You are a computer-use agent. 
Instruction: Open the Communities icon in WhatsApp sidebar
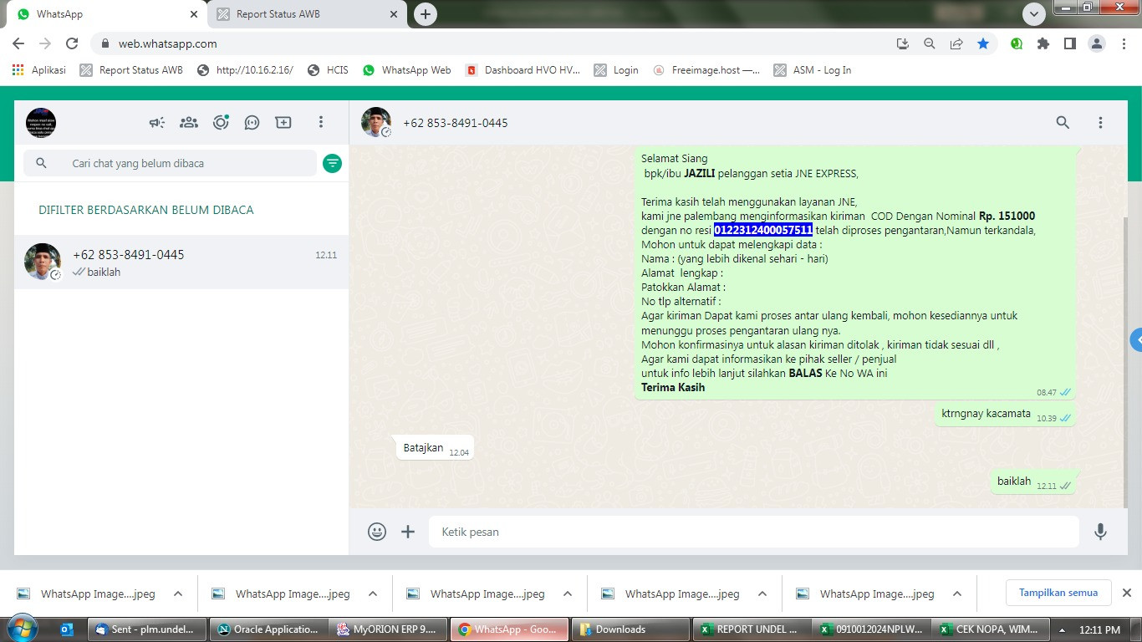189,123
